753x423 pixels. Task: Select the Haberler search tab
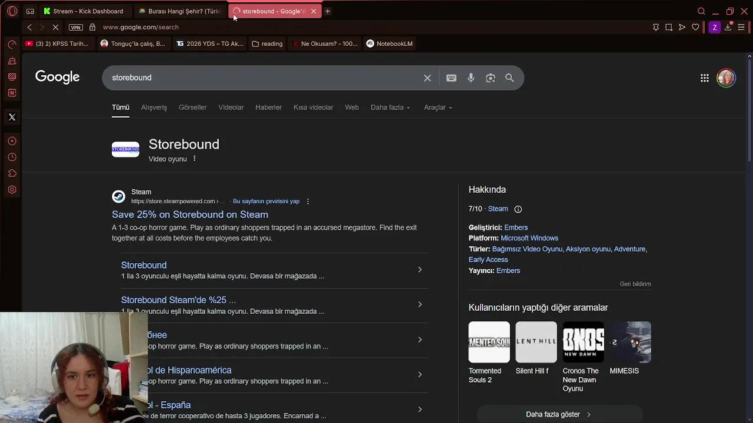(x=268, y=108)
